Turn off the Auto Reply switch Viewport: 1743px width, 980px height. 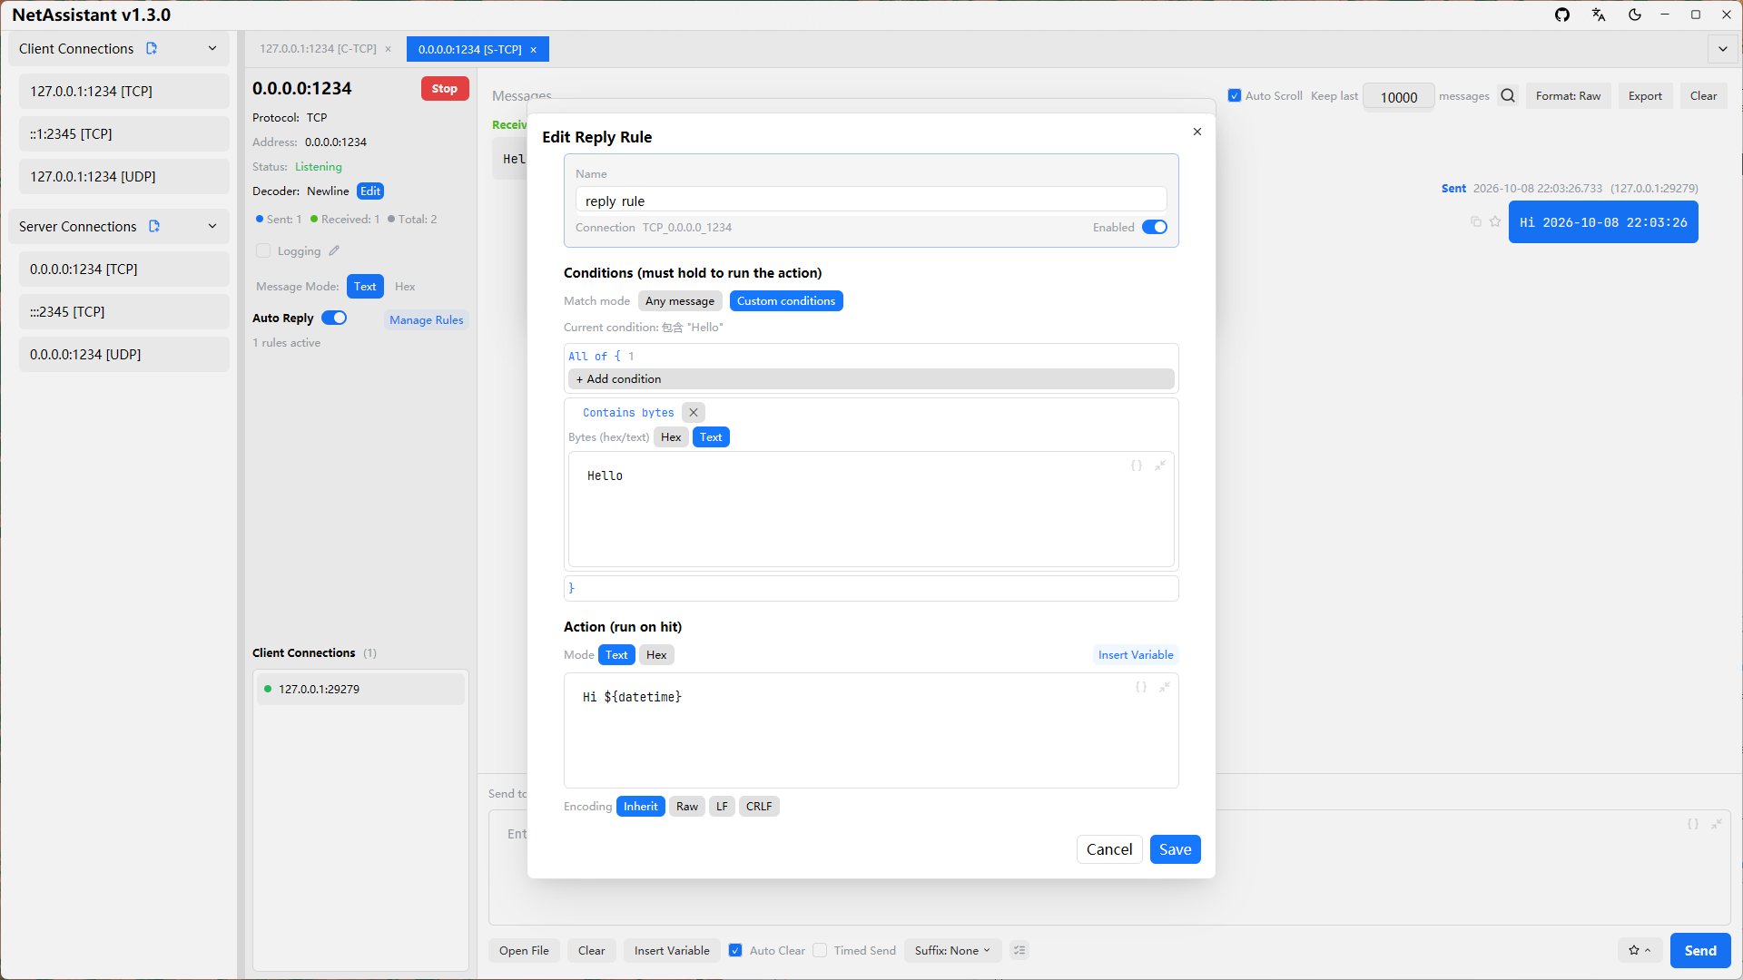pos(334,318)
